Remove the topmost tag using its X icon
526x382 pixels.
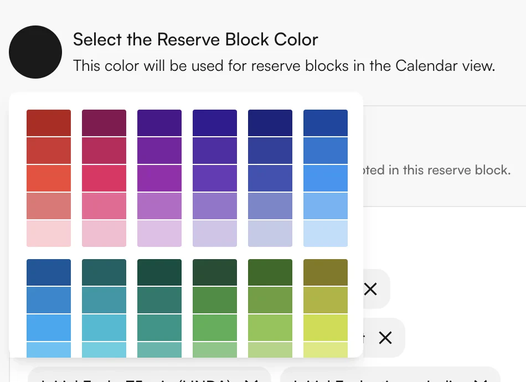pyautogui.click(x=371, y=289)
